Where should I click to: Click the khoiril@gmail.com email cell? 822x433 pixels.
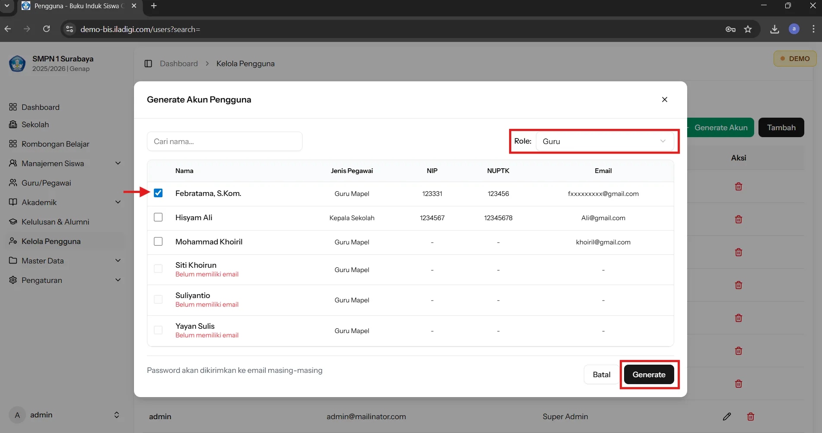(603, 242)
